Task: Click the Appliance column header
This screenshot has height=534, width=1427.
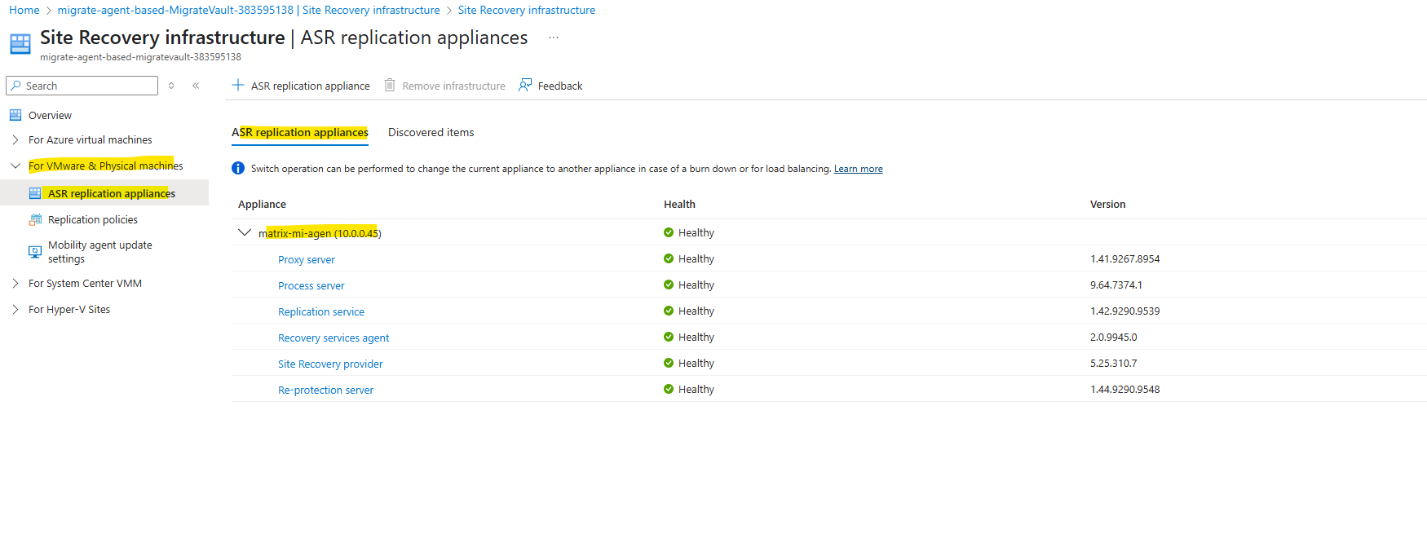Action: 262,204
